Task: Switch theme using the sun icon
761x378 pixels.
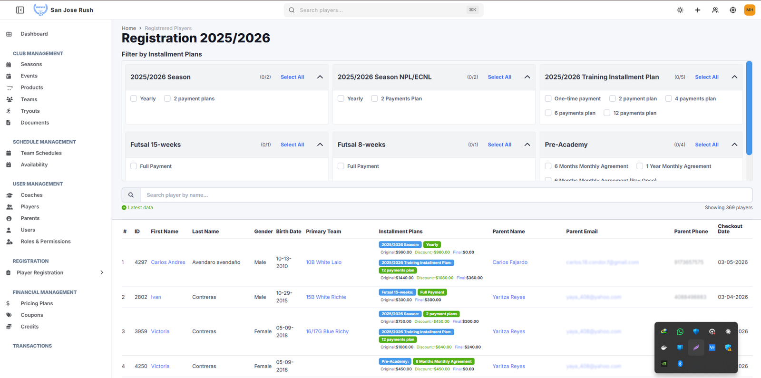Action: point(680,10)
